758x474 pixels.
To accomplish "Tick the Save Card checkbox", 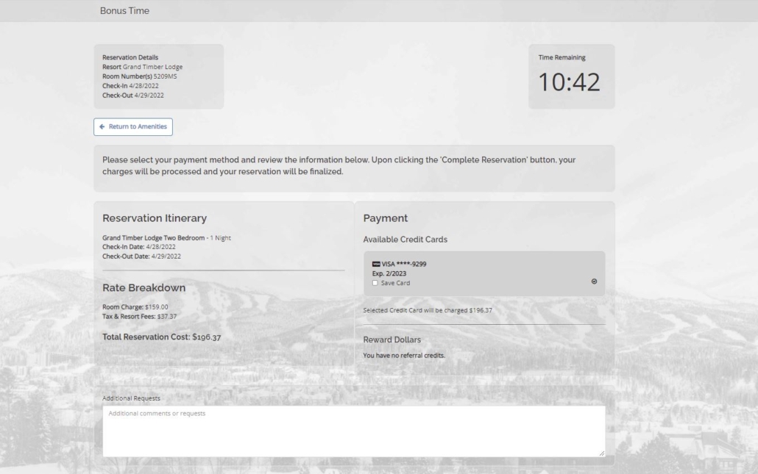I will click(375, 283).
